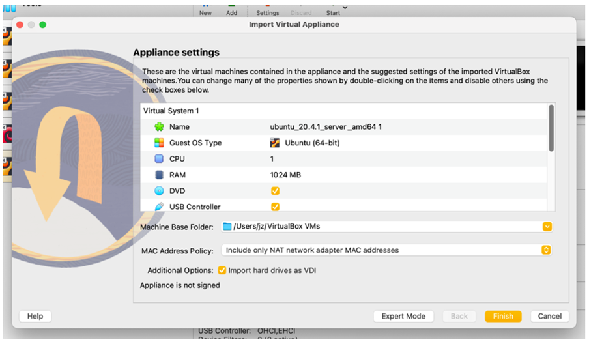Click the USB Controller icon

[159, 207]
